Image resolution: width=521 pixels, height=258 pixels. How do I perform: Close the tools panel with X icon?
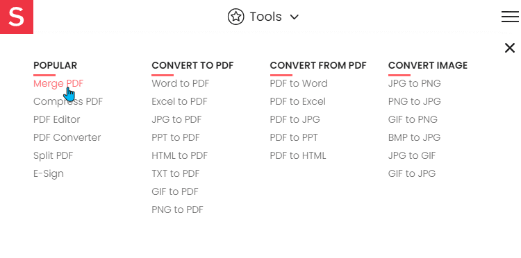tap(510, 48)
